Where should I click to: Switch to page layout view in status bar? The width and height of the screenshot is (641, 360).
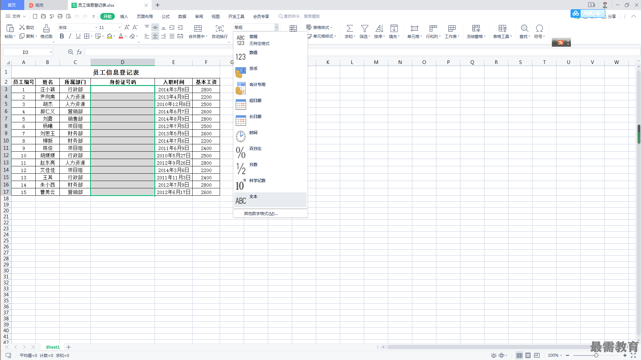pos(528,355)
